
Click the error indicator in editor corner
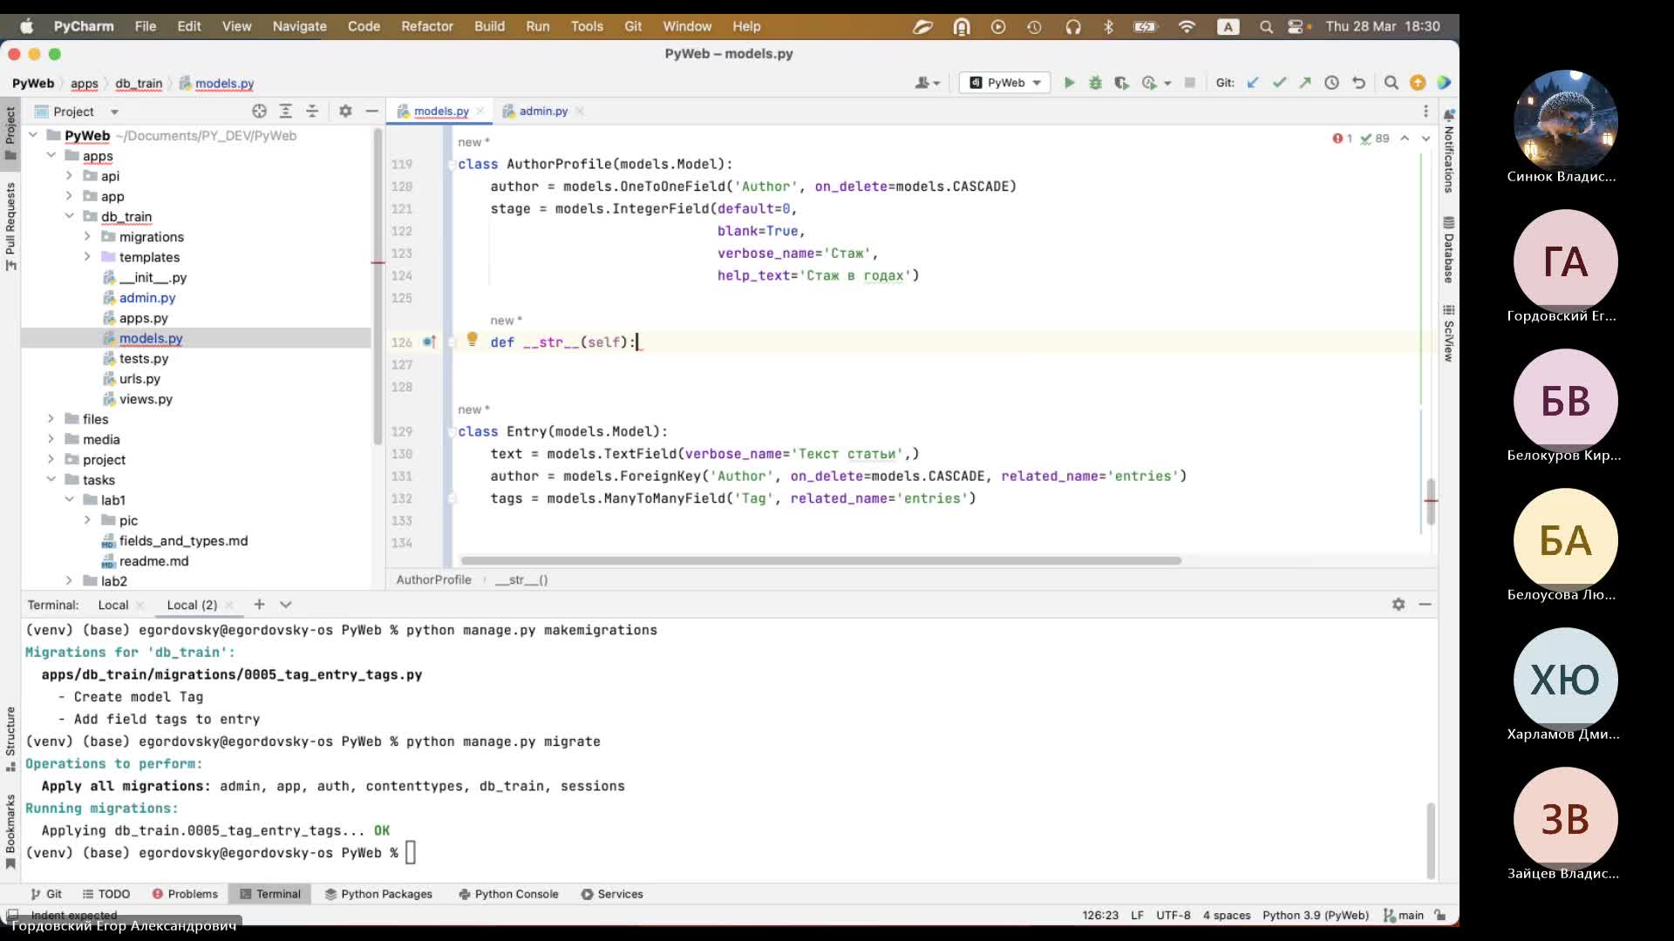tap(1343, 139)
